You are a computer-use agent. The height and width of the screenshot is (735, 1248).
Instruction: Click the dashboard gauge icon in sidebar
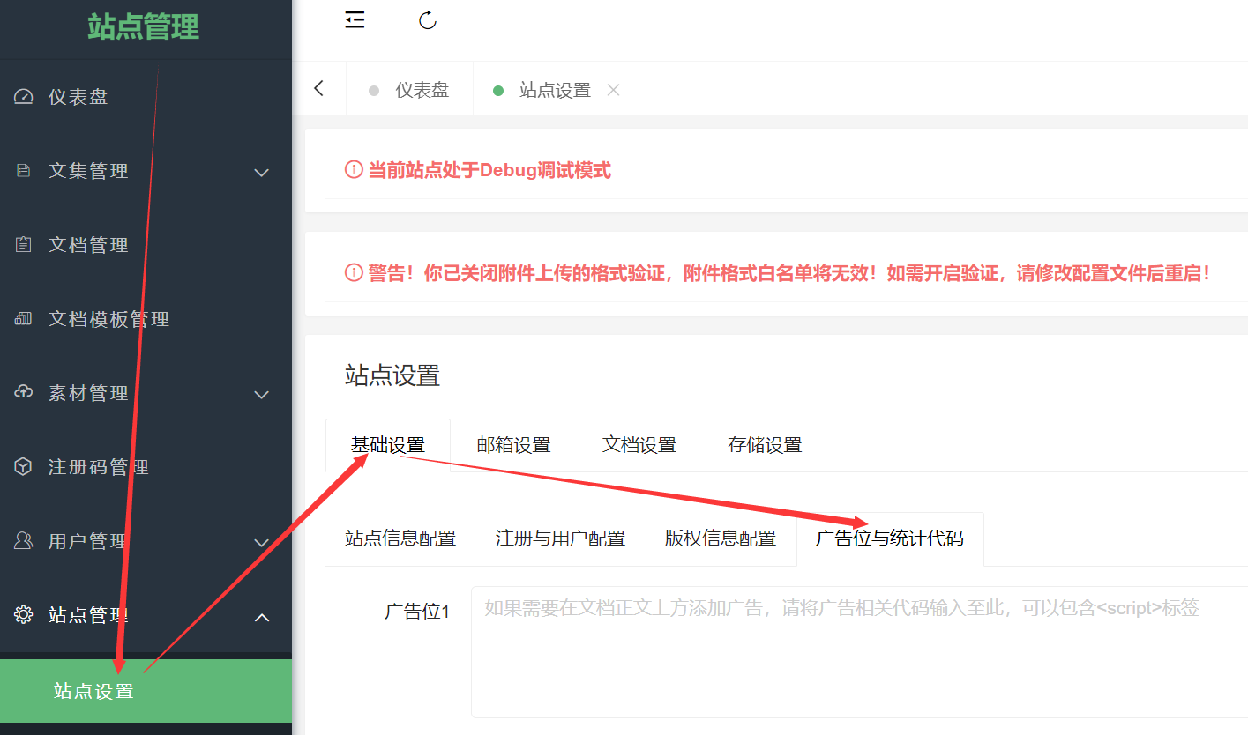coord(24,97)
